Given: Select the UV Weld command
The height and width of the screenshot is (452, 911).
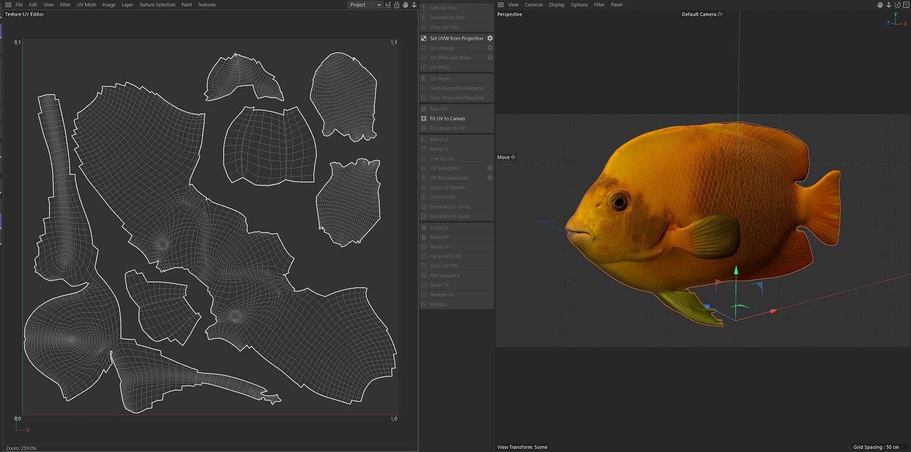Looking at the screenshot, I should click(x=457, y=67).
